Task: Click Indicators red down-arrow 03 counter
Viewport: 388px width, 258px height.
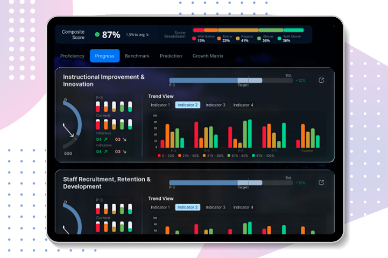Action: tap(120, 152)
